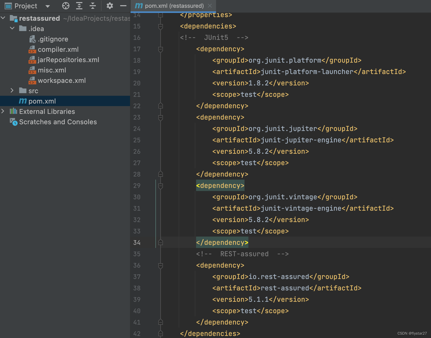The width and height of the screenshot is (431, 338).
Task: Click fold end marker on line 22
Action: coord(161,106)
